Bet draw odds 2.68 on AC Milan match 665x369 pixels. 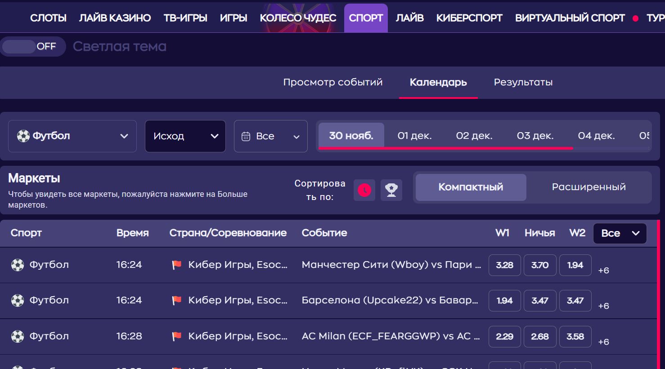540,337
